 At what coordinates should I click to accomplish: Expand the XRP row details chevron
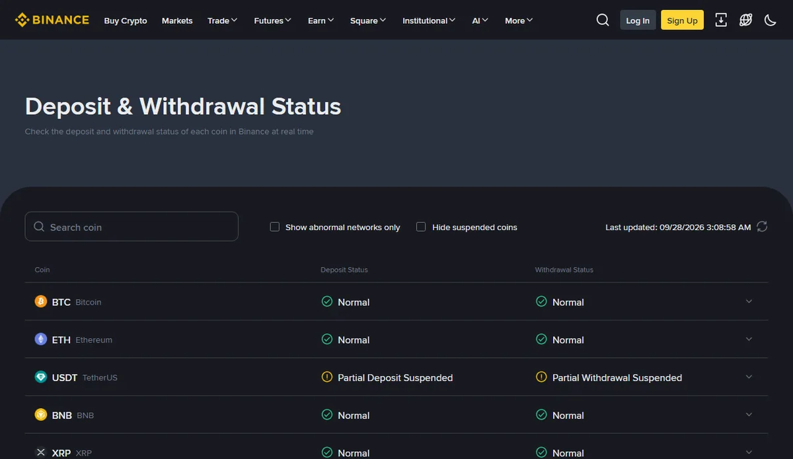click(749, 452)
